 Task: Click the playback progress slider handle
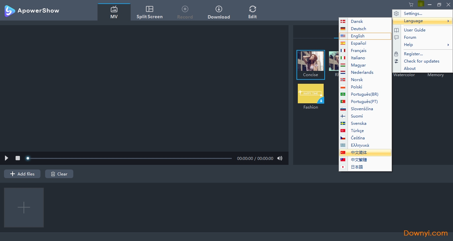(28, 158)
